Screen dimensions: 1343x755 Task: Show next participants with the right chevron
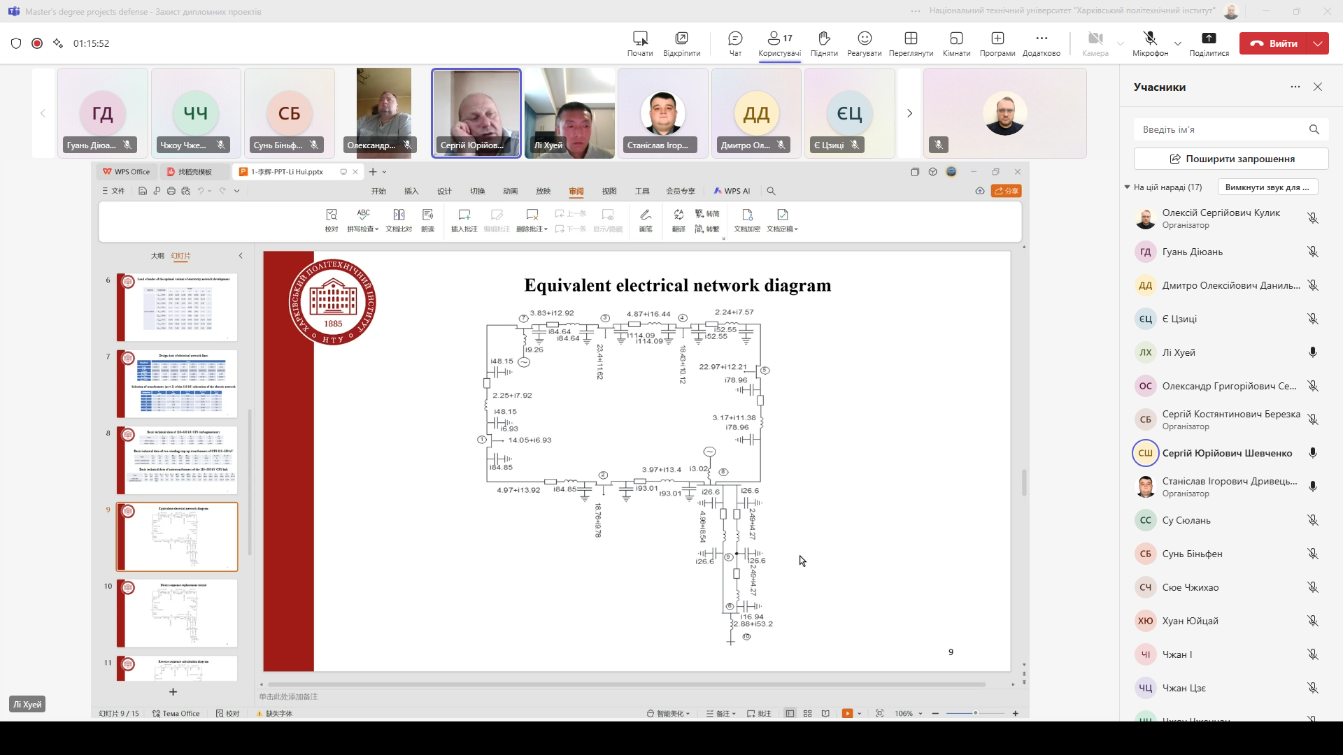(909, 113)
